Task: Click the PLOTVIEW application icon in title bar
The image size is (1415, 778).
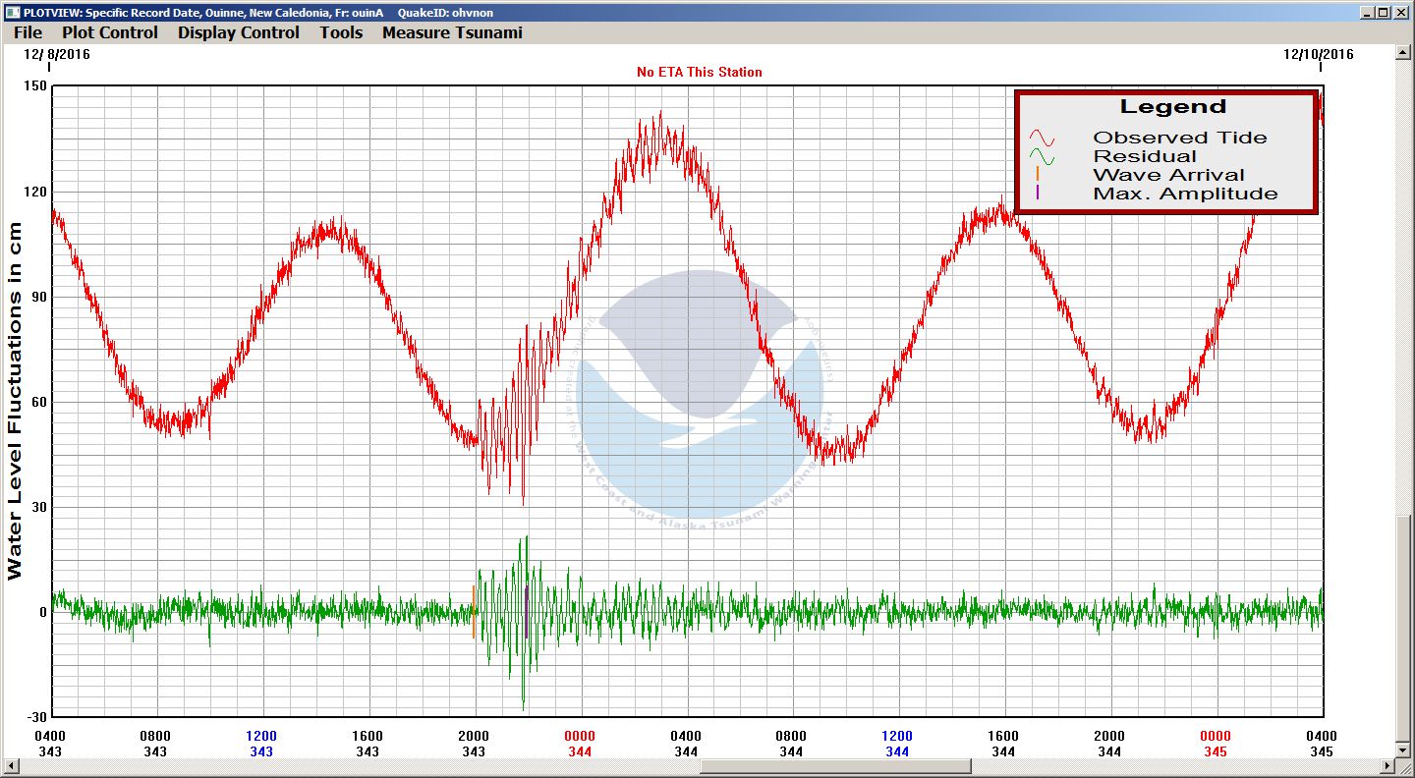Action: [x=12, y=12]
